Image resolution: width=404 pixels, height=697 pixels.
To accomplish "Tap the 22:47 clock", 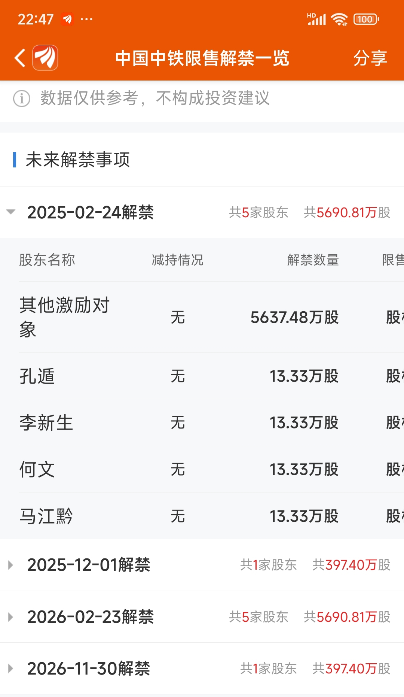I will 36,19.
